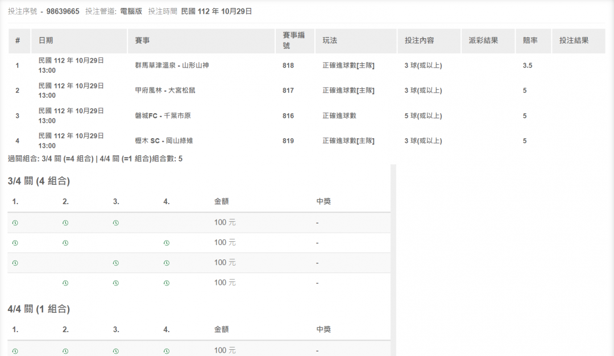614x356 pixels.
Task: Click 正確進球數 play type for match 816
Action: point(339,116)
